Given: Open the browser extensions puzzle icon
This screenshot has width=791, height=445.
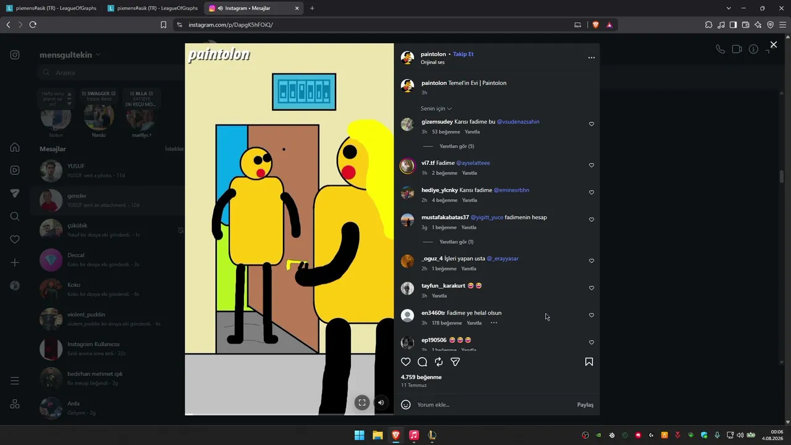Looking at the screenshot, I should [x=709, y=25].
